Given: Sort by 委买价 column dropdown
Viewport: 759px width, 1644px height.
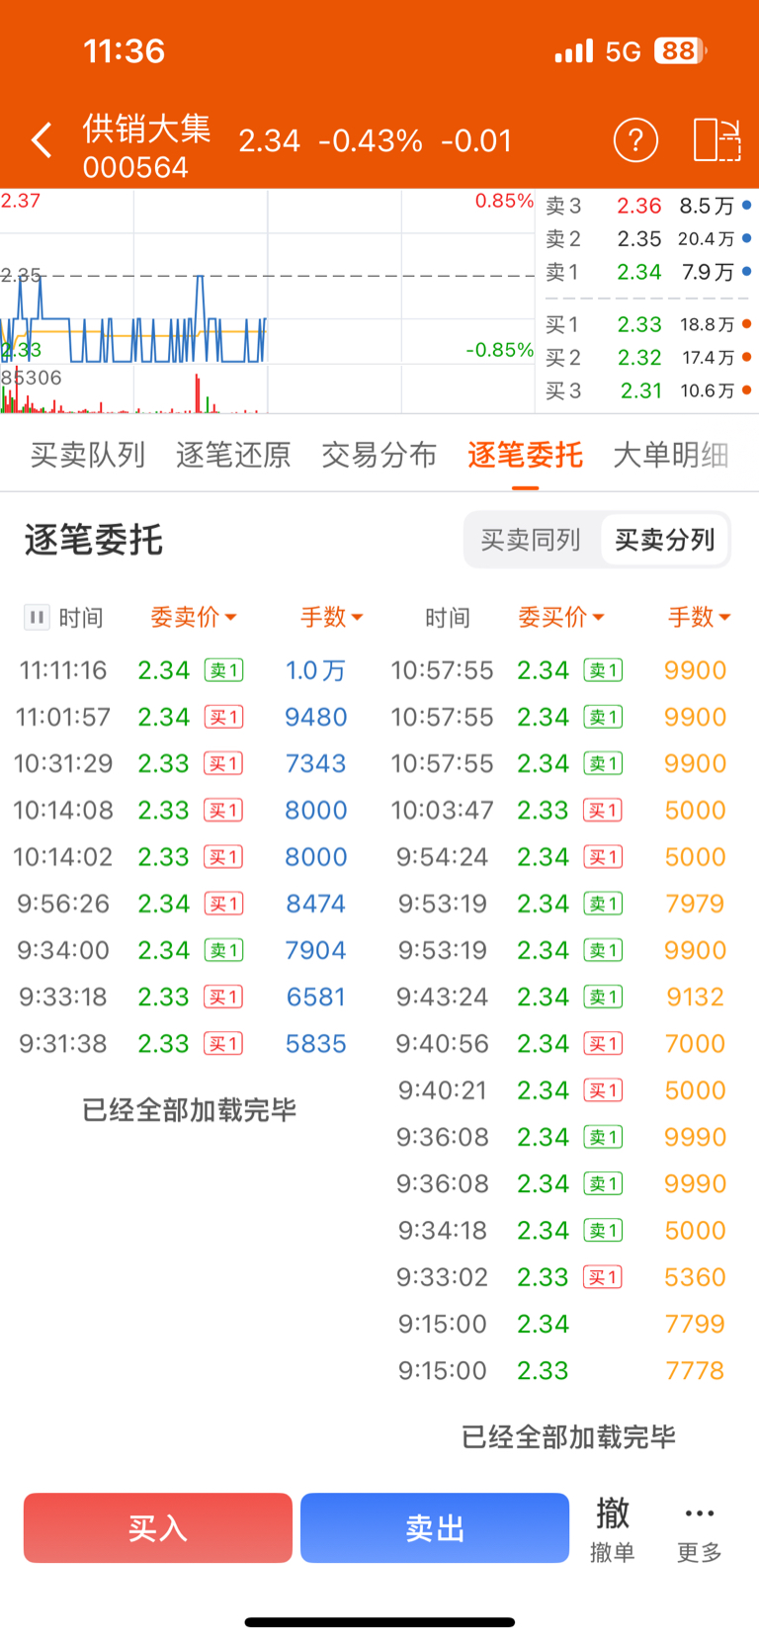Looking at the screenshot, I should [561, 618].
